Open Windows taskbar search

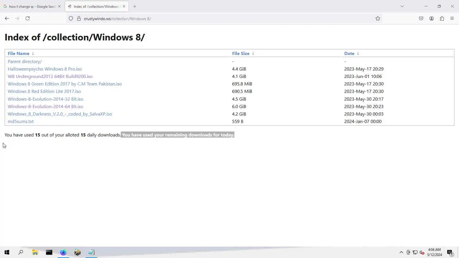point(21,252)
